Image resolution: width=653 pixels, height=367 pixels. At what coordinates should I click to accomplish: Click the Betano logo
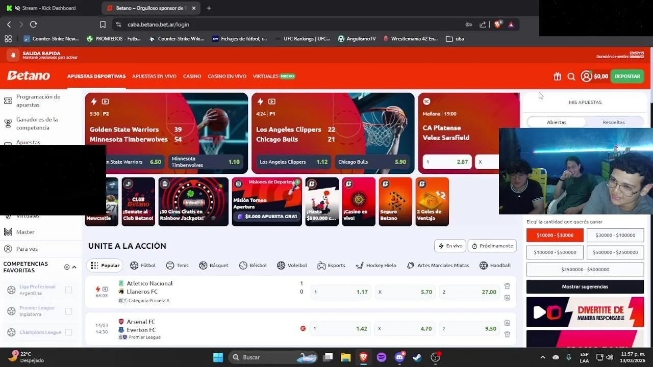click(x=29, y=76)
